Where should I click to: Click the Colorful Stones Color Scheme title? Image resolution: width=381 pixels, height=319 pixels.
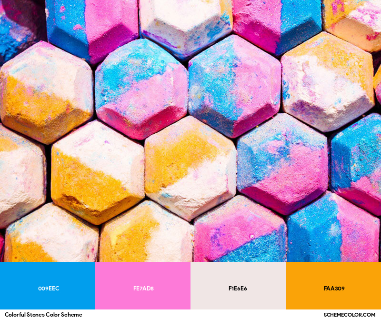pos(43,315)
